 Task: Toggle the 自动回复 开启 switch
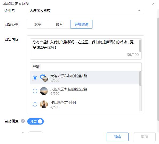tap(36, 121)
